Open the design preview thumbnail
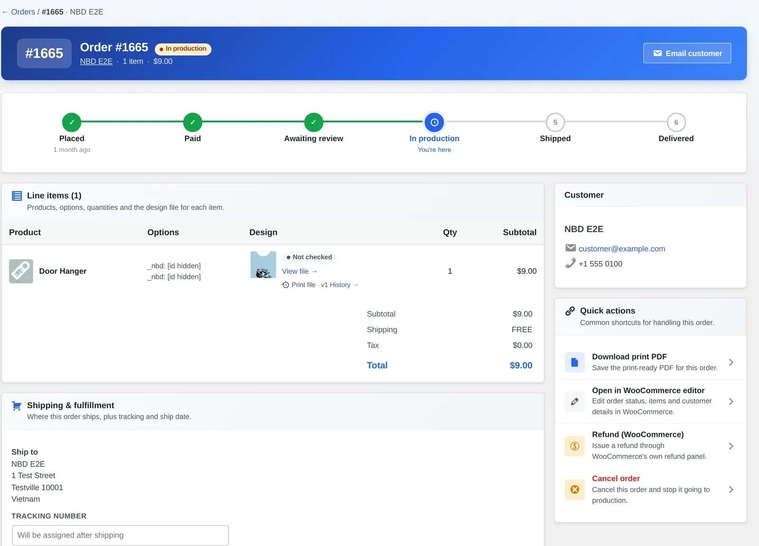The height and width of the screenshot is (546, 759). click(263, 265)
